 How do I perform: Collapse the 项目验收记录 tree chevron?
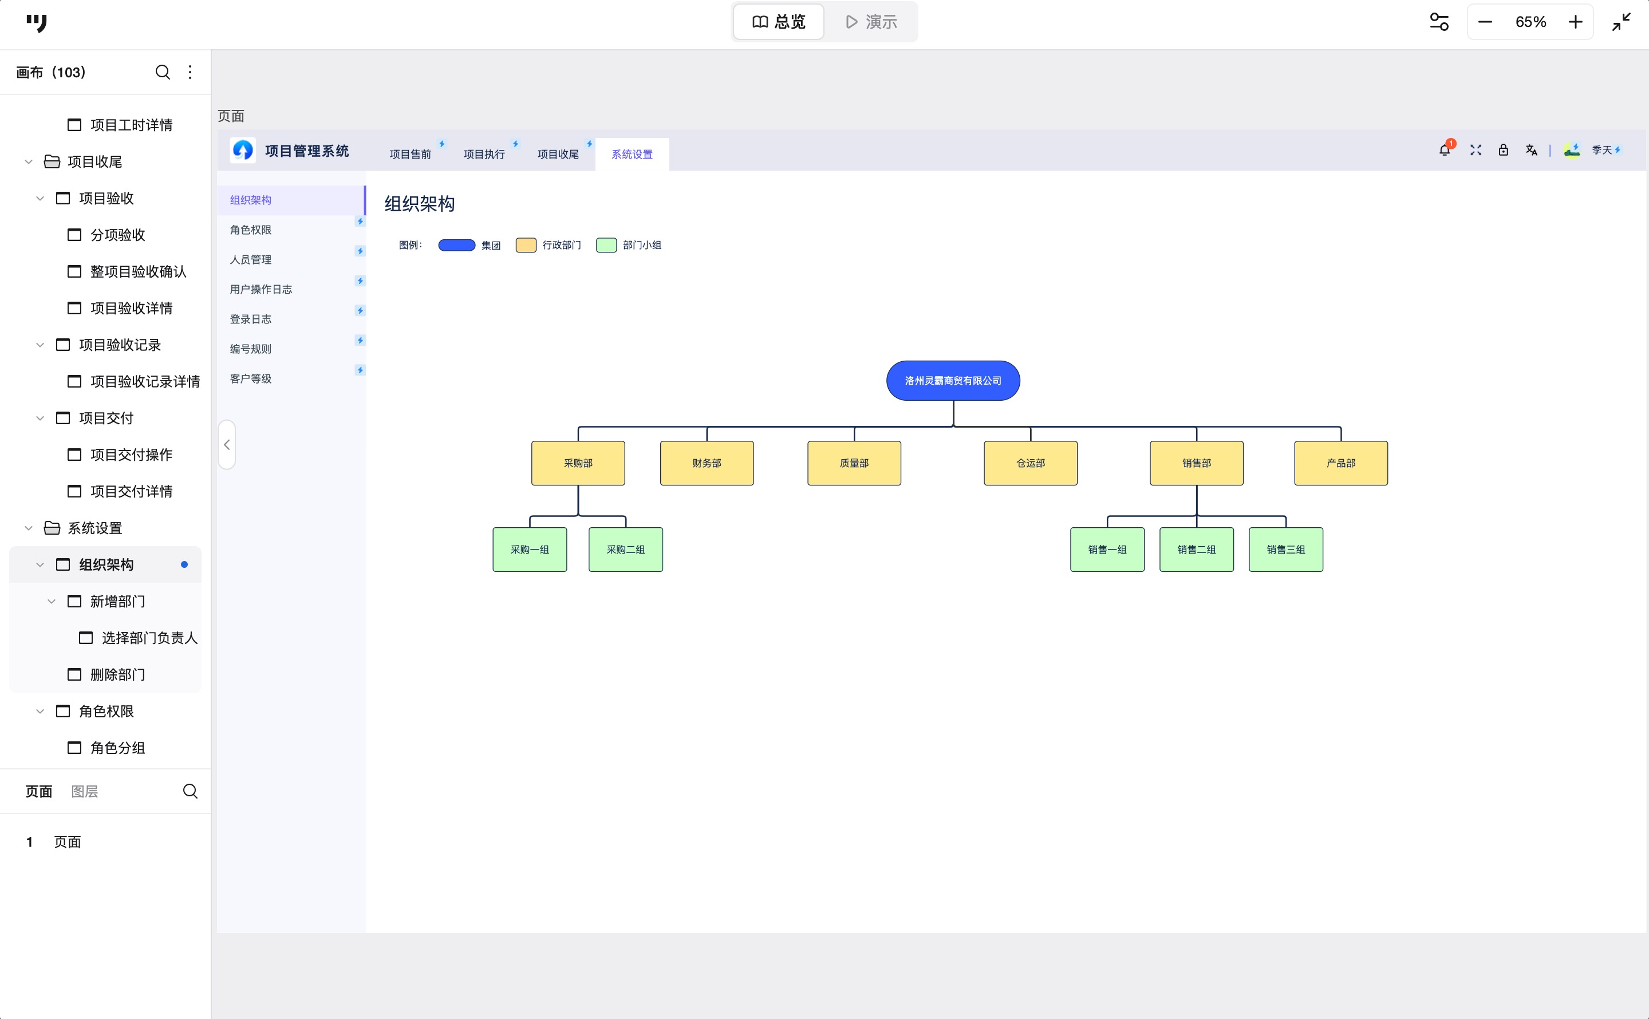tap(40, 345)
